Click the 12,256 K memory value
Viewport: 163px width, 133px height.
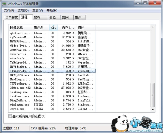click(x=68, y=37)
